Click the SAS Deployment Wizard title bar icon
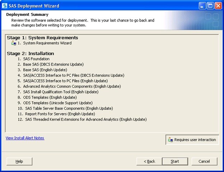Image resolution: width=224 pixels, height=172 pixels. pos(5,6)
